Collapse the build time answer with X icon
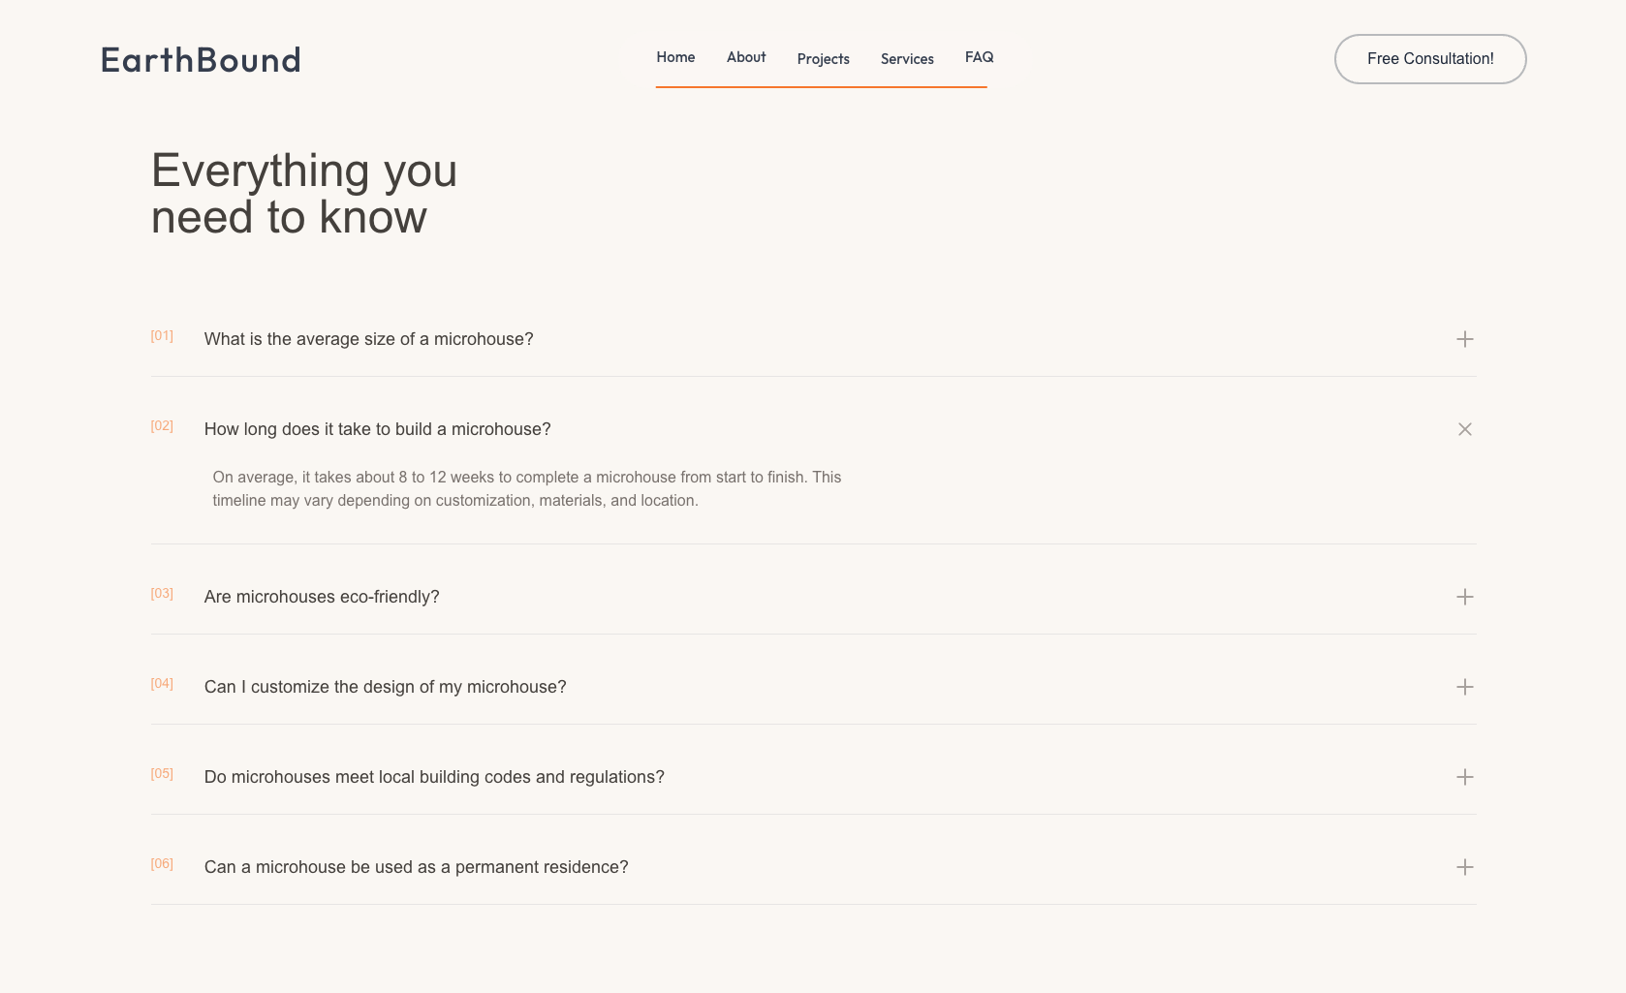1626x993 pixels. [1465, 429]
